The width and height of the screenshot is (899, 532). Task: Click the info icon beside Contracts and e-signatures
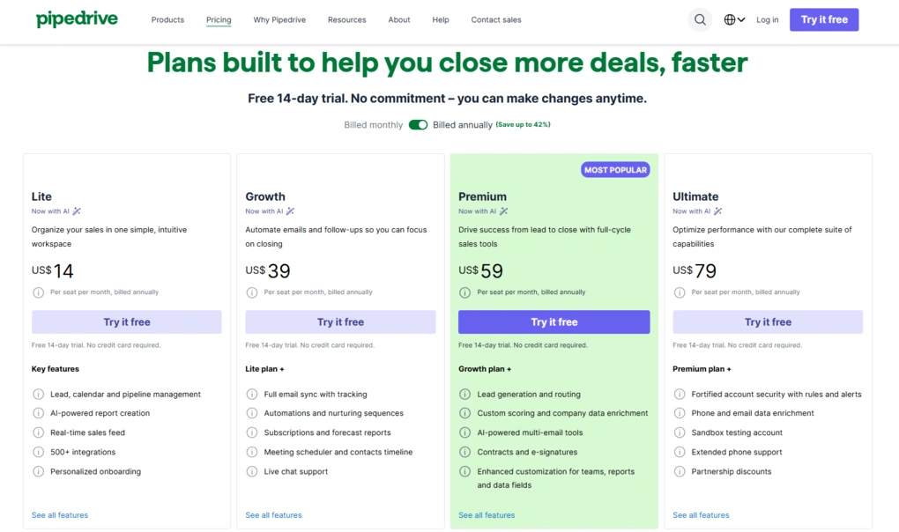click(x=464, y=452)
